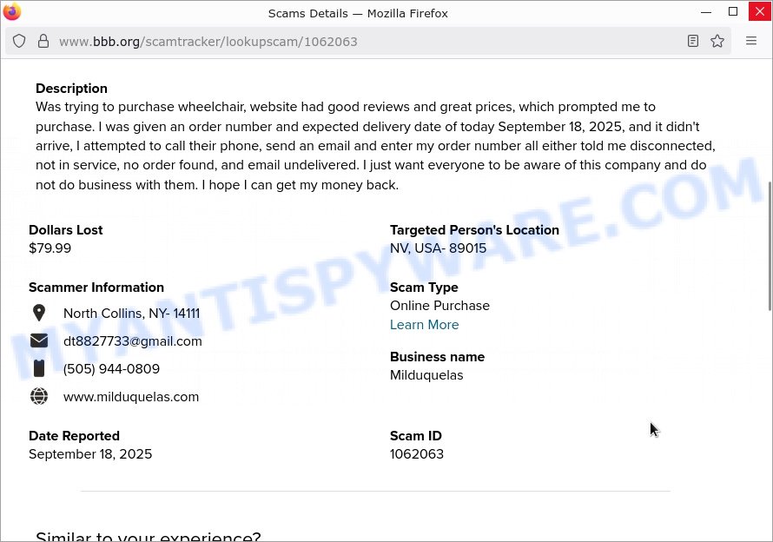The width and height of the screenshot is (773, 542).
Task: Maximize the Firefox window
Action: click(733, 12)
